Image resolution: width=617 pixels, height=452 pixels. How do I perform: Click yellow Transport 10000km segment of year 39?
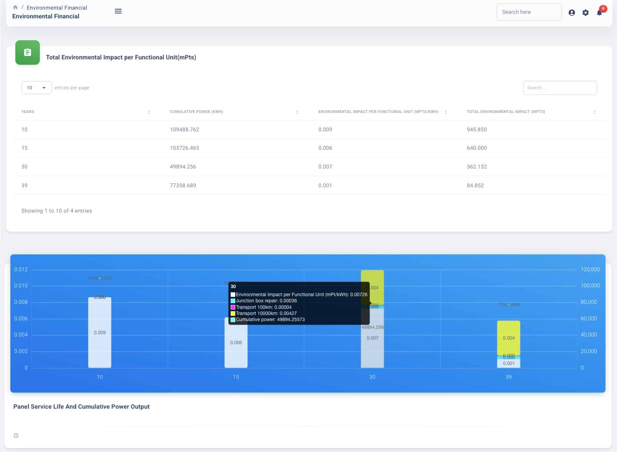(509, 338)
